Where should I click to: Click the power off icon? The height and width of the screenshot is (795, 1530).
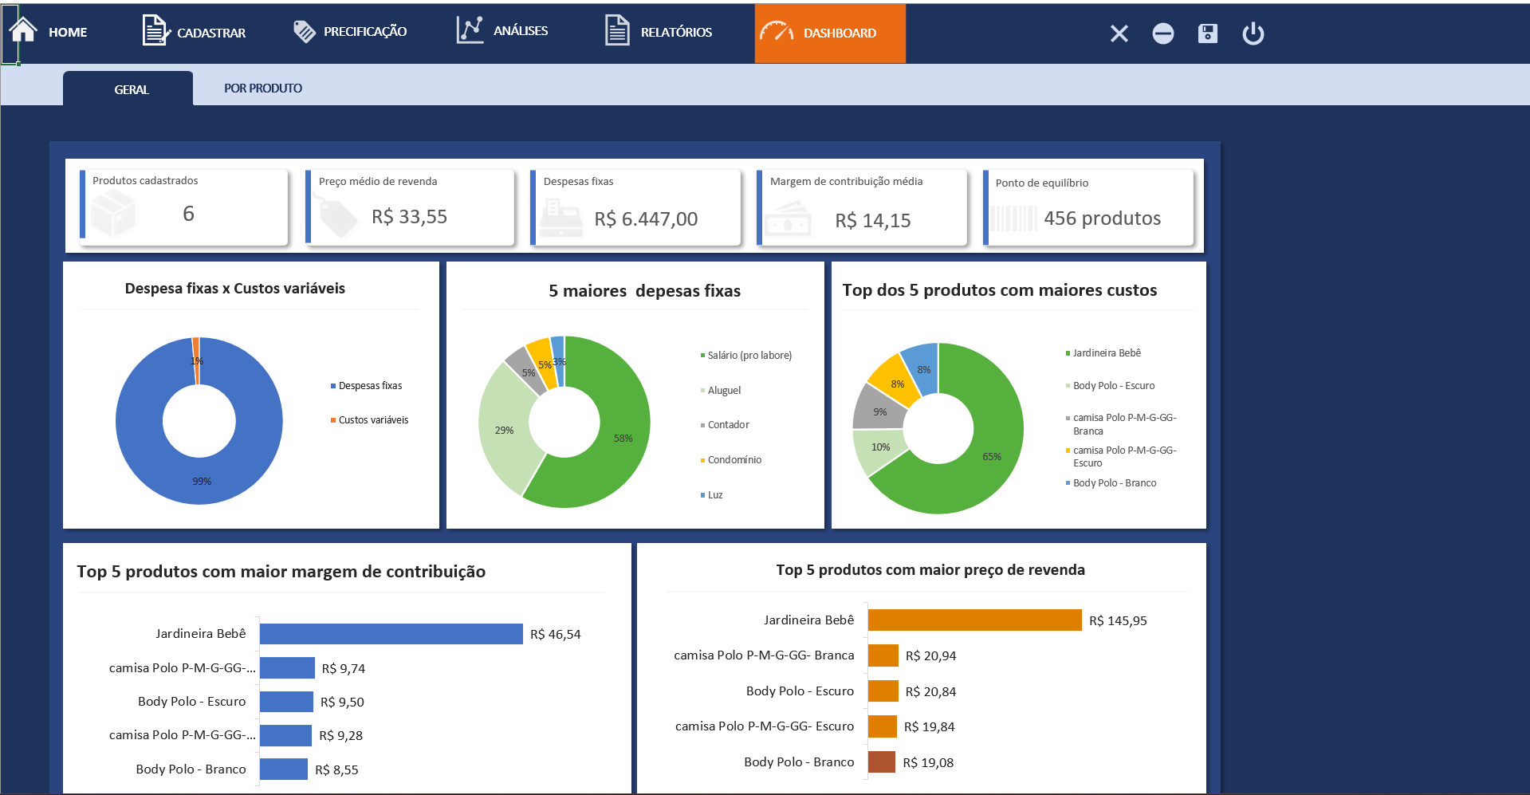(1253, 33)
